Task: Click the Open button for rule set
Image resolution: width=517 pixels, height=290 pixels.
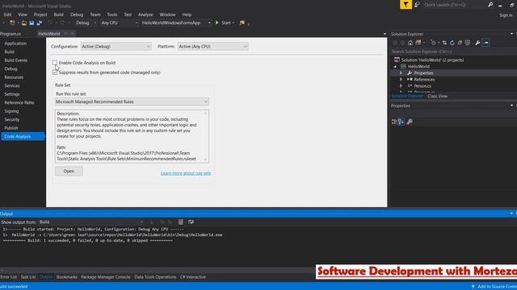Action: [x=69, y=171]
